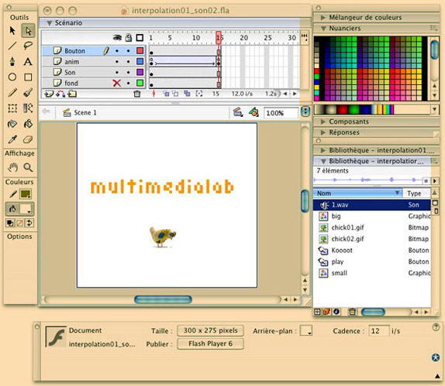
Task: Open the 100% zoom dropdown
Action: 305,112
